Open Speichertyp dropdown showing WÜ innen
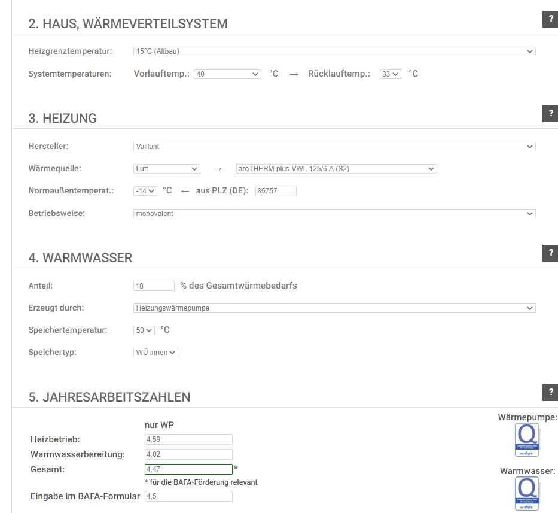 (155, 353)
